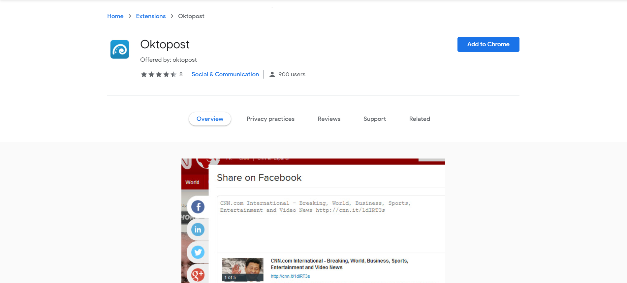Click the http://cnn.it/1dIRT3s link in the preview
This screenshot has height=283, width=627.
coord(290,276)
